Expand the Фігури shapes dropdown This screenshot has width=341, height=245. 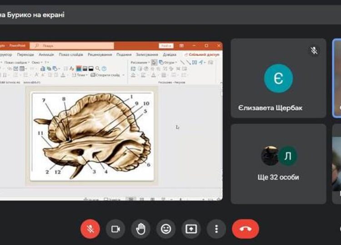168,63
